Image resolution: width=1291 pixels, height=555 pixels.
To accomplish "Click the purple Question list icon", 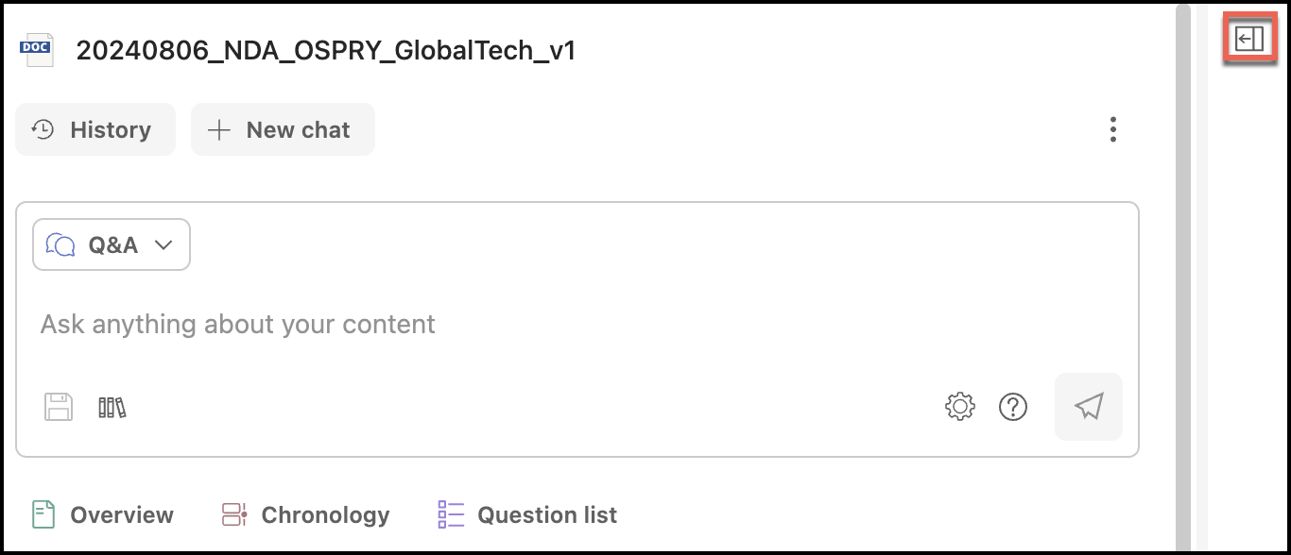I will coord(451,514).
